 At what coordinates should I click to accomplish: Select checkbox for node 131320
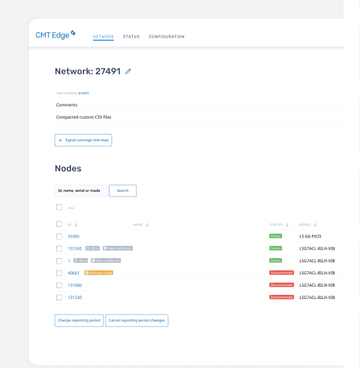coord(59,298)
